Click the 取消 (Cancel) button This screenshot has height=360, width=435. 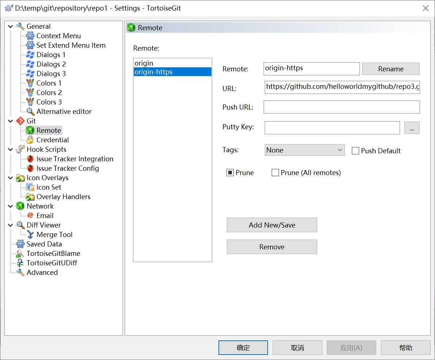tap(298, 348)
